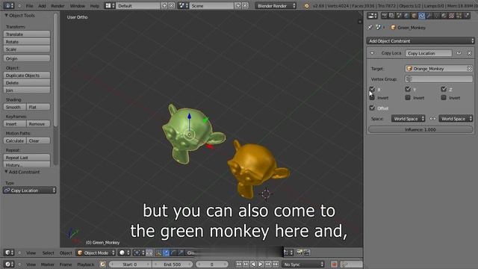Open the Add Object Constraint dropdown
Viewport: 478px width, 269px height.
pyautogui.click(x=420, y=41)
